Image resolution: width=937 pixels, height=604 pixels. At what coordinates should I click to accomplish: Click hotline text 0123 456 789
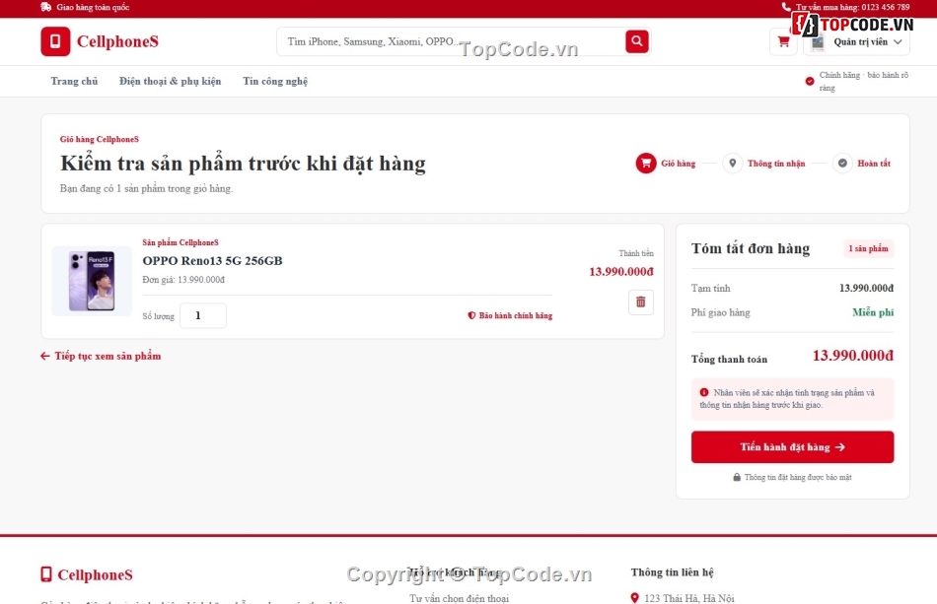coord(886,7)
